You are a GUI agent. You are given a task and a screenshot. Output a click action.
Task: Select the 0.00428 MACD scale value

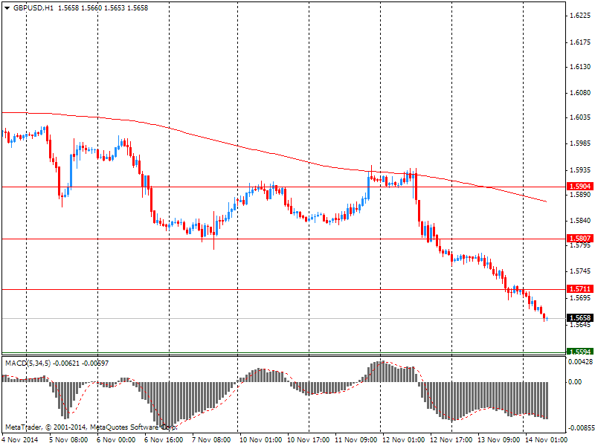[581, 362]
